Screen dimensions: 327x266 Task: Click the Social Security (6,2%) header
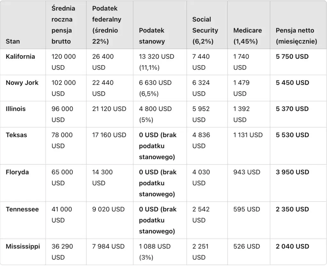point(205,30)
